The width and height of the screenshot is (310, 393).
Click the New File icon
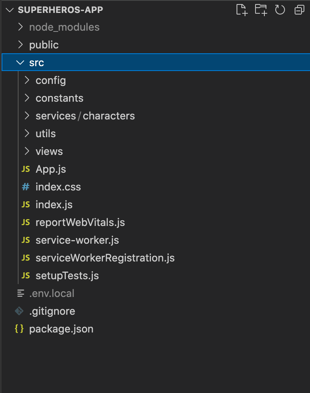pos(242,10)
